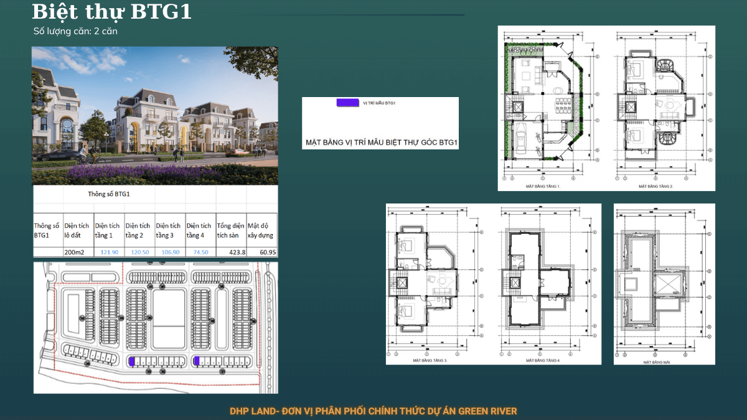Click the Mật độ xây dựng column header

262,230
